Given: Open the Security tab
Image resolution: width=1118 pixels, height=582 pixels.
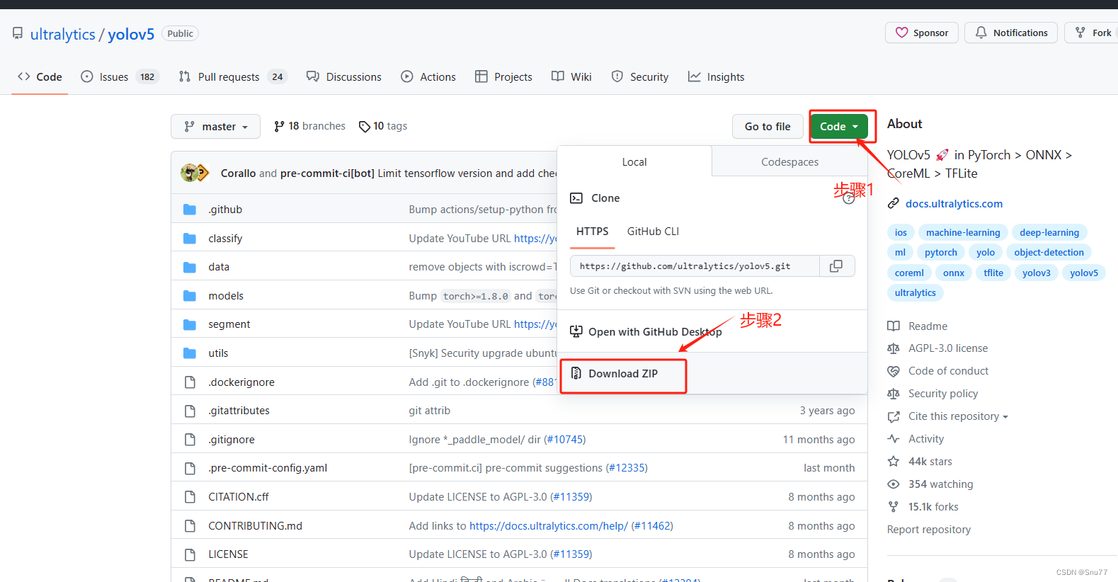Looking at the screenshot, I should pyautogui.click(x=640, y=76).
